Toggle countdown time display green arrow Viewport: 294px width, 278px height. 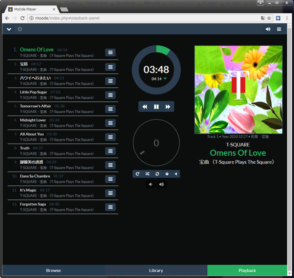pyautogui.click(x=165, y=79)
